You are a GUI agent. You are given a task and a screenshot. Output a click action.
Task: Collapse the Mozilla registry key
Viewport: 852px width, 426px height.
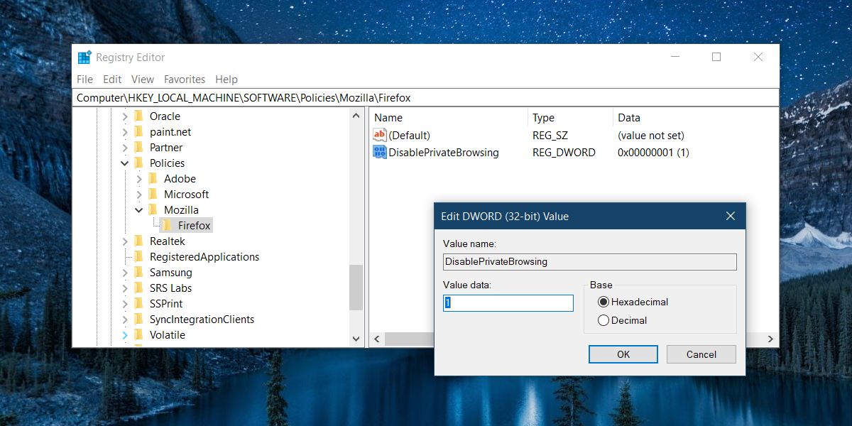tap(139, 210)
